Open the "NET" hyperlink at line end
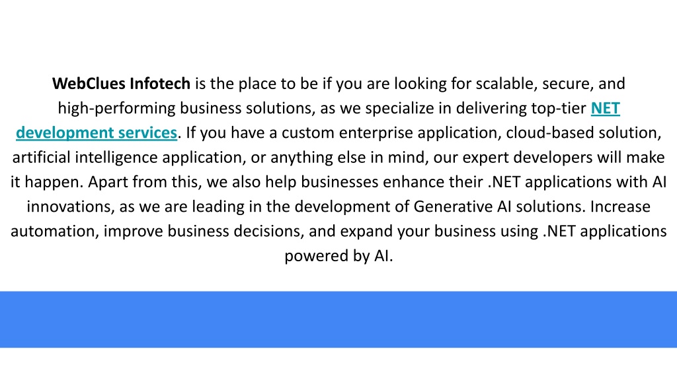The image size is (677, 380). click(606, 108)
